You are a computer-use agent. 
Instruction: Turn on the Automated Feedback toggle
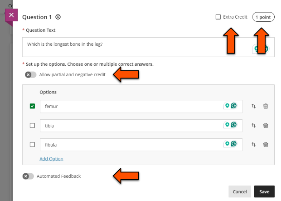(28, 176)
